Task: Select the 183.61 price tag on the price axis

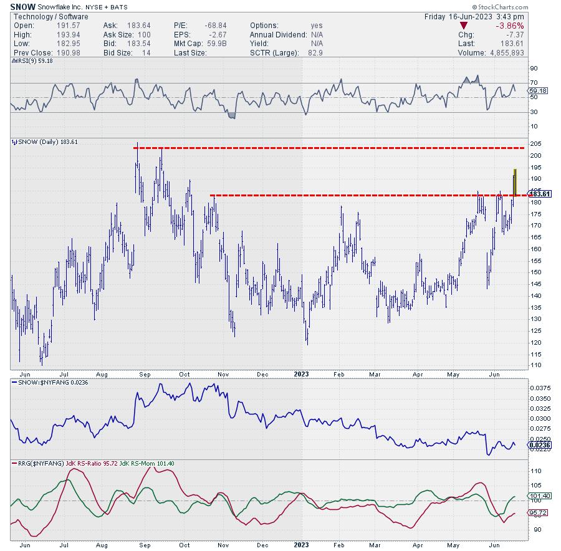Action: (539, 194)
